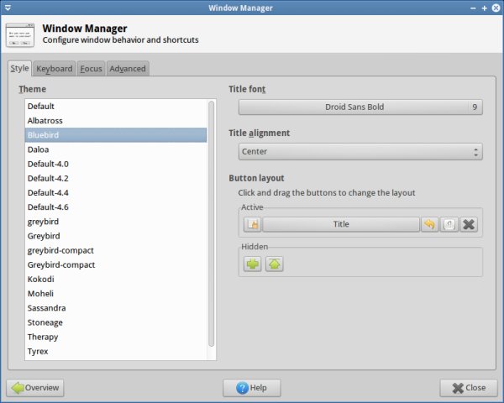Select the Moheli theme

[x=116, y=294]
